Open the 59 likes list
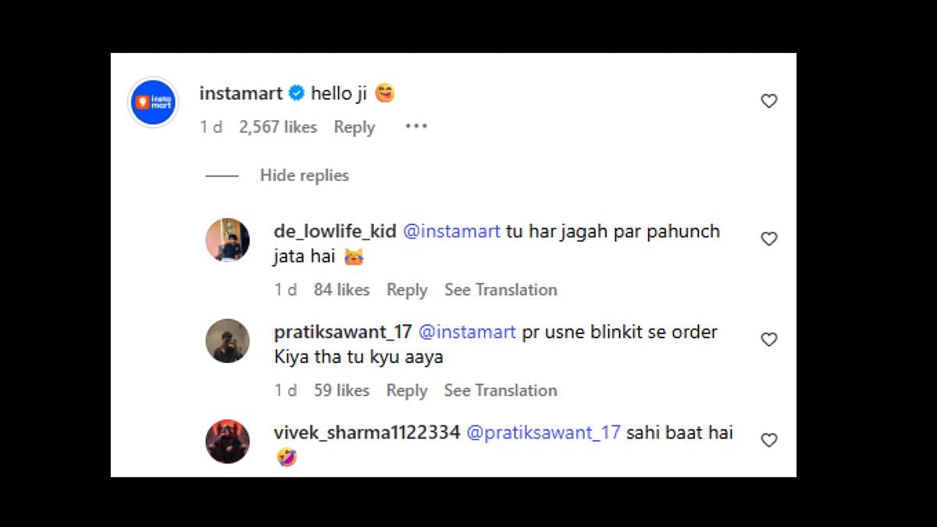Screen dimensions: 937x527 (x=341, y=390)
